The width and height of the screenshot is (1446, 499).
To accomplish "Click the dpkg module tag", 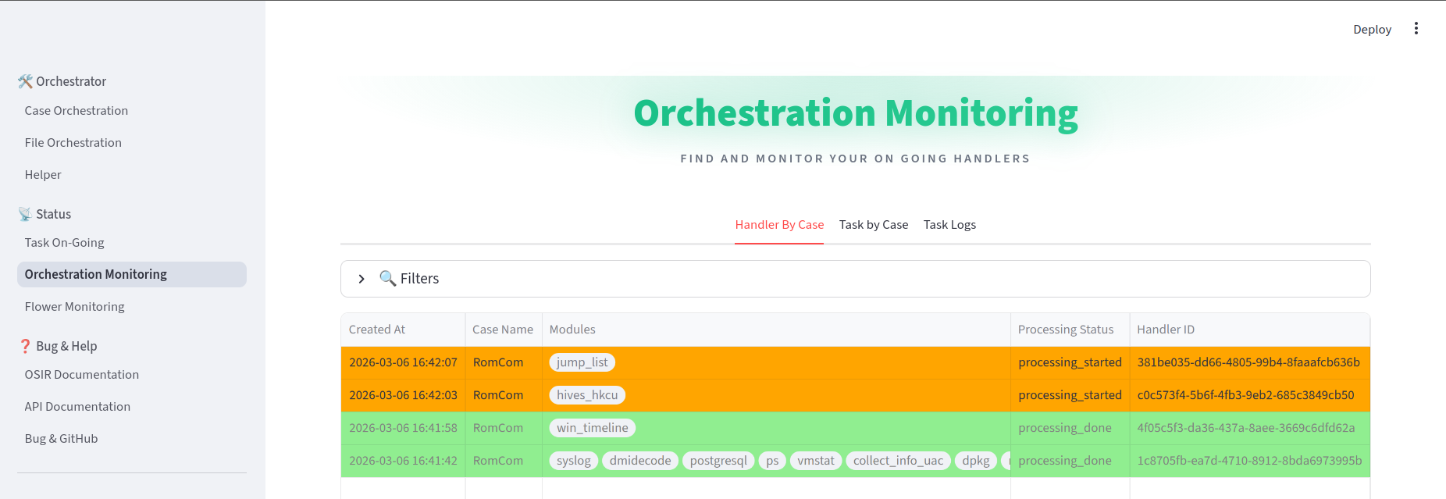I will [976, 461].
